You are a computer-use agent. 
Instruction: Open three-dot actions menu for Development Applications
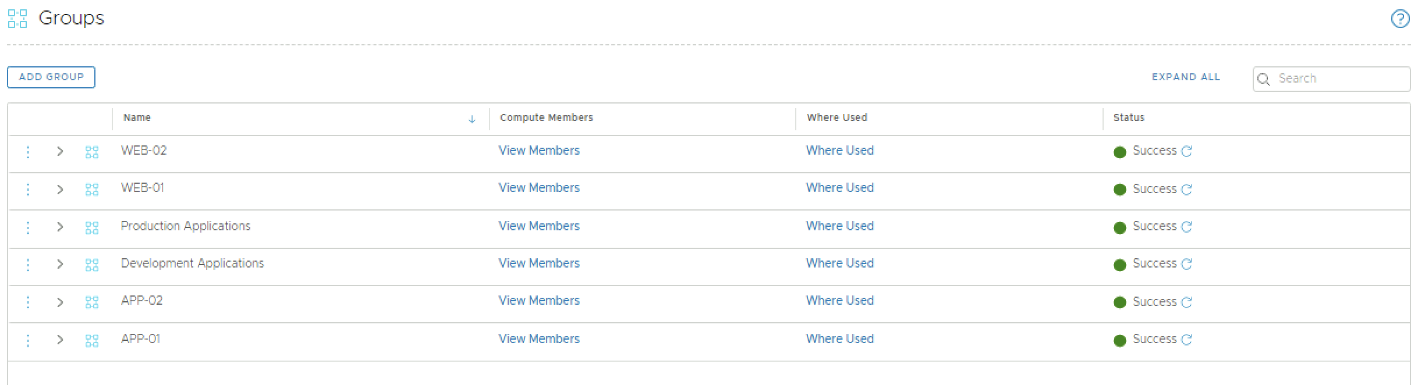click(x=27, y=265)
